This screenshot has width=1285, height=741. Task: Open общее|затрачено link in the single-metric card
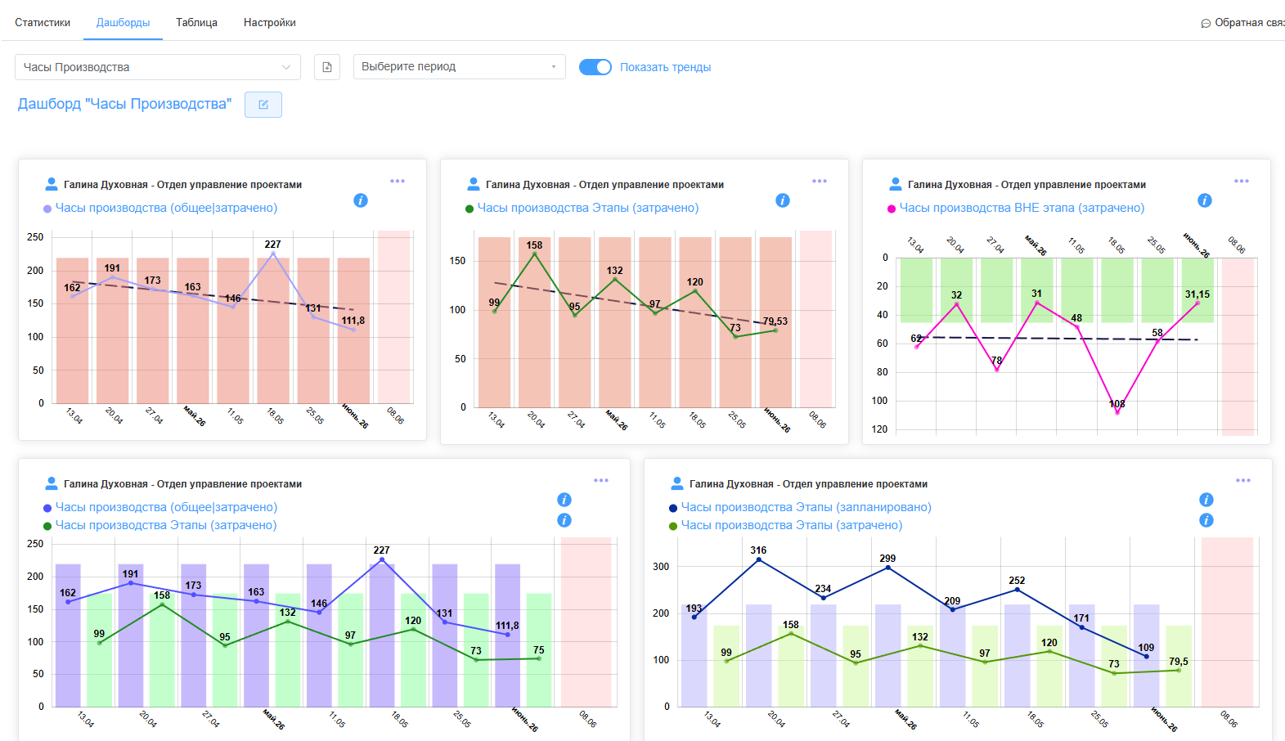(166, 208)
